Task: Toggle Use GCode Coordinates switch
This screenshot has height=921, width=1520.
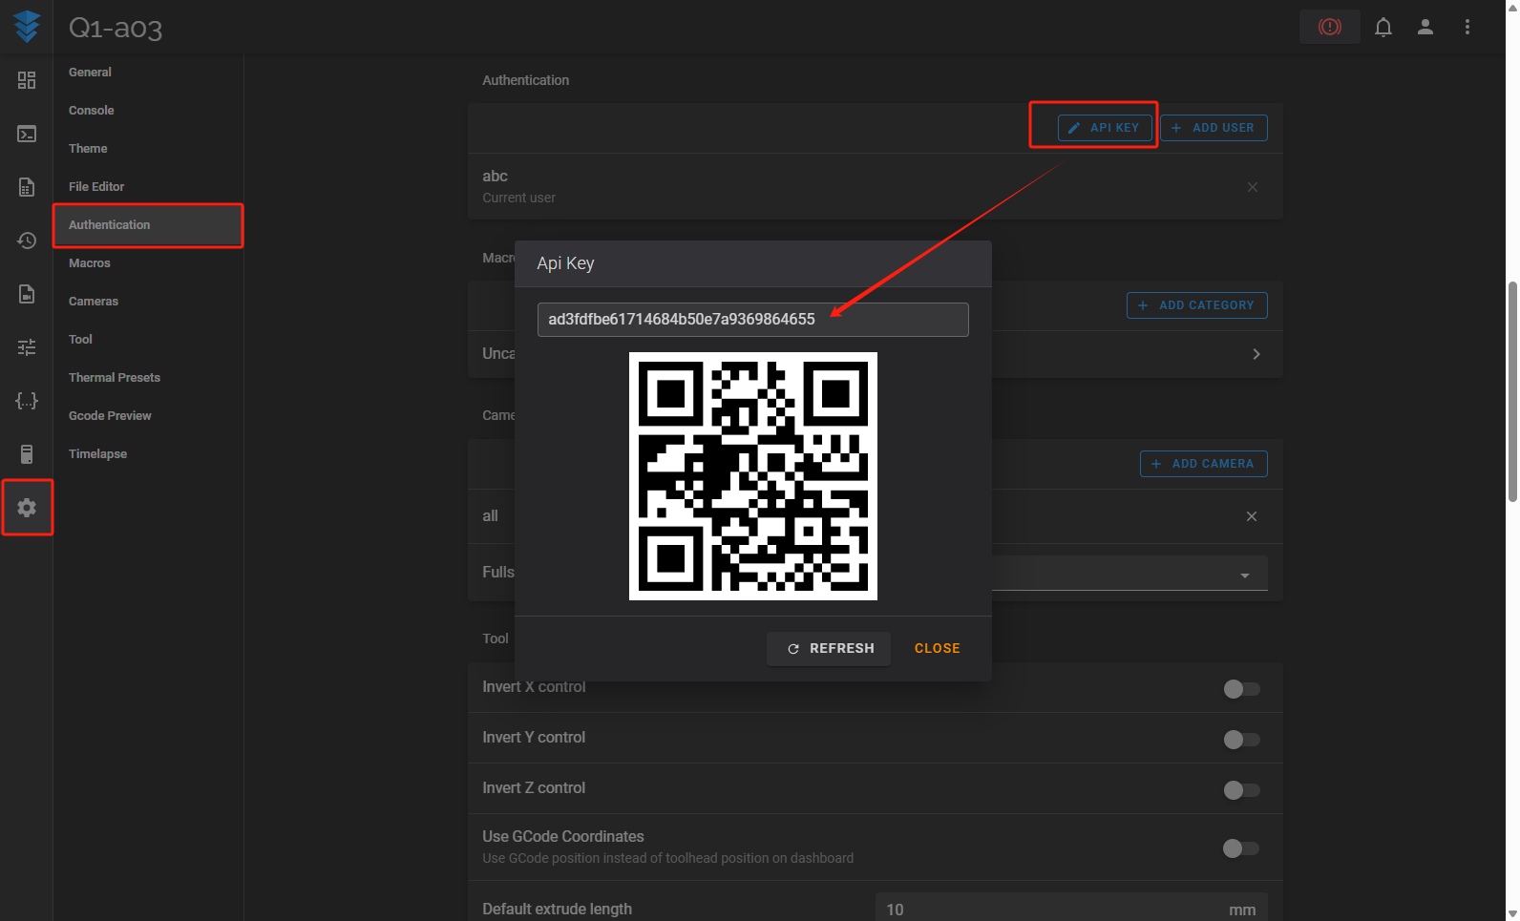Action: pos(1241,848)
